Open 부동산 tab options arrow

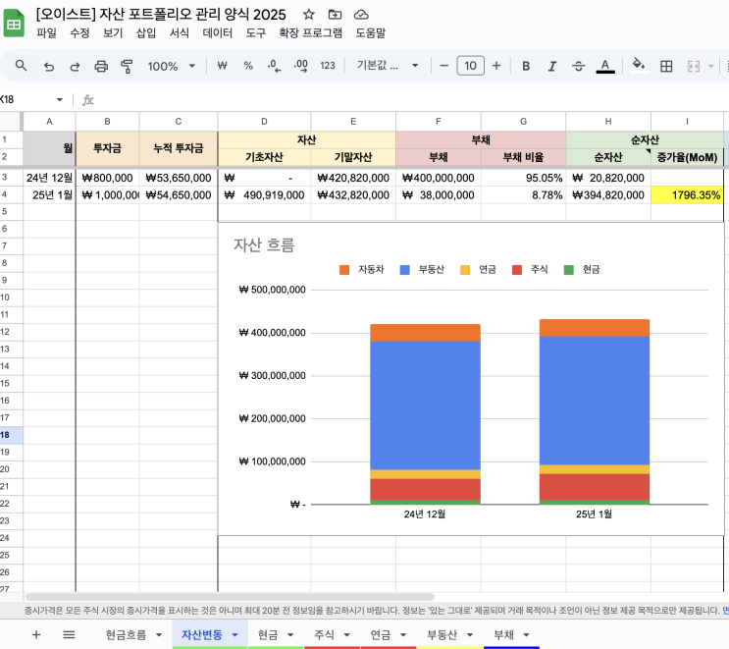(x=470, y=635)
